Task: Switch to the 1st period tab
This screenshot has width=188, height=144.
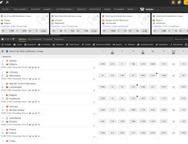Action: coord(48,39)
